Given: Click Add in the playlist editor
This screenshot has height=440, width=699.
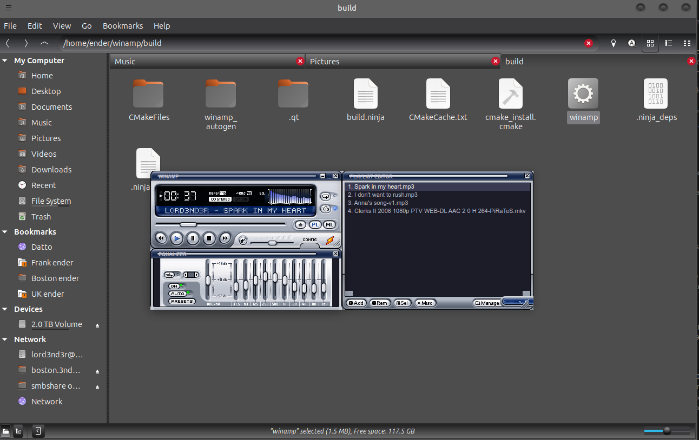Looking at the screenshot, I should (x=356, y=303).
